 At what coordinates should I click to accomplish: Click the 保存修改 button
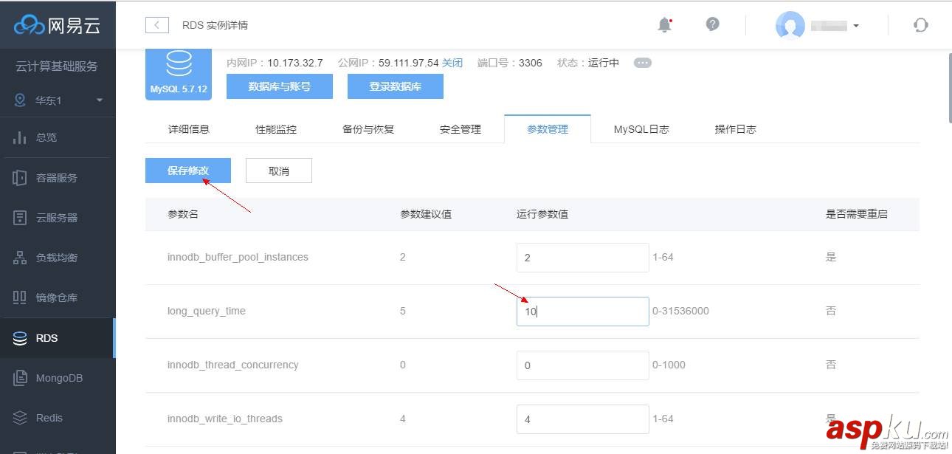[188, 171]
